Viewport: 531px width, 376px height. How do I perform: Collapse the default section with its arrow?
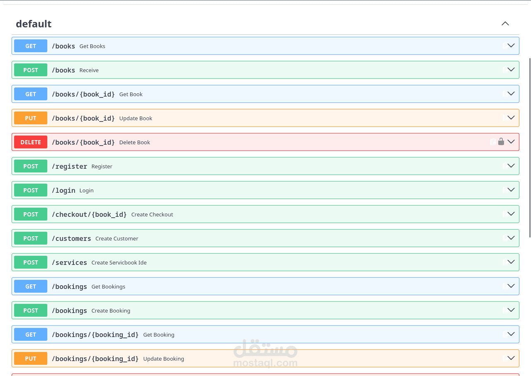click(x=505, y=24)
